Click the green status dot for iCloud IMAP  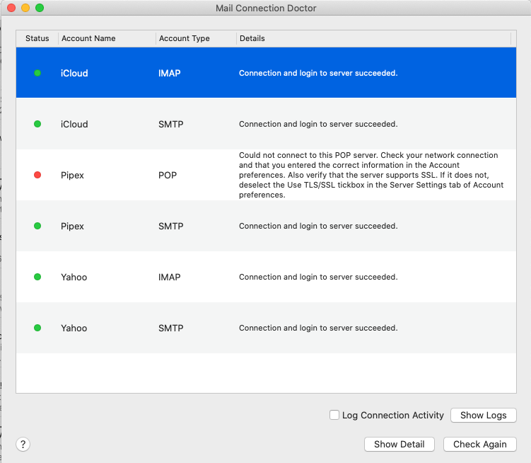tap(37, 73)
